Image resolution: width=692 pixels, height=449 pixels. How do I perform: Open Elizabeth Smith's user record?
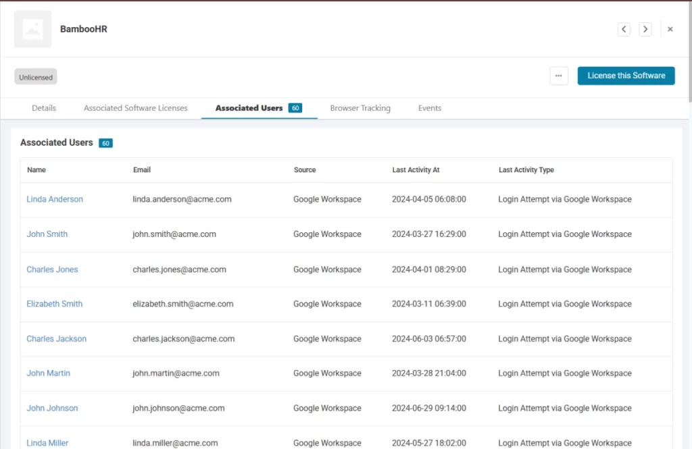(54, 304)
